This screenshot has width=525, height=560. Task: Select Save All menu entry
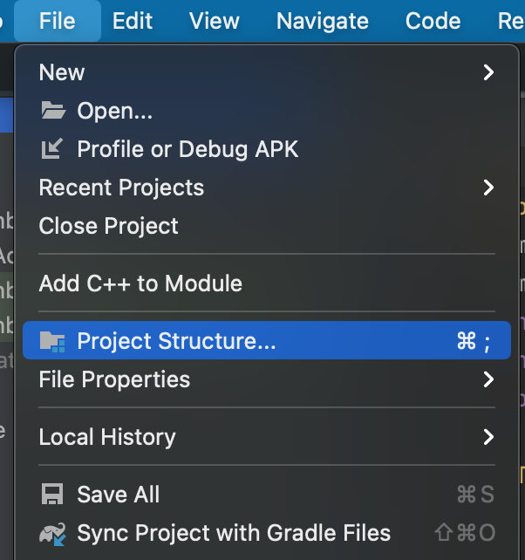pos(119,495)
